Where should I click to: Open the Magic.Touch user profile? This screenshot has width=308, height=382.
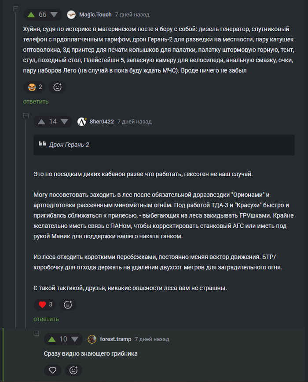point(95,15)
